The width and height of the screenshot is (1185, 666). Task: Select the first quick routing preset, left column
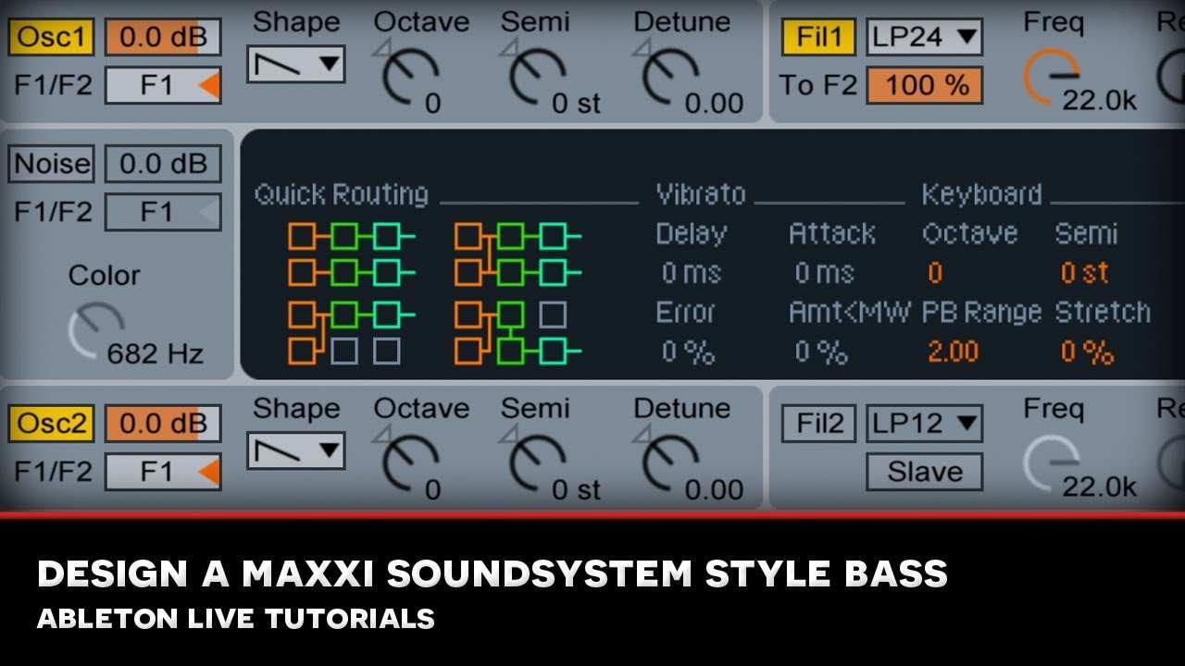(351, 254)
